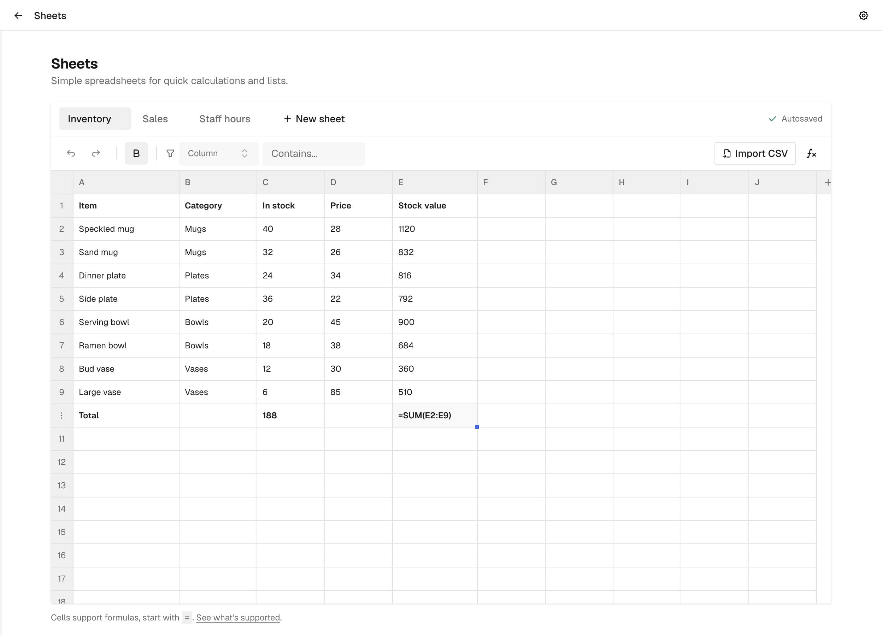Select Bud vase's Vases category cell
882x636 pixels.
coord(218,369)
